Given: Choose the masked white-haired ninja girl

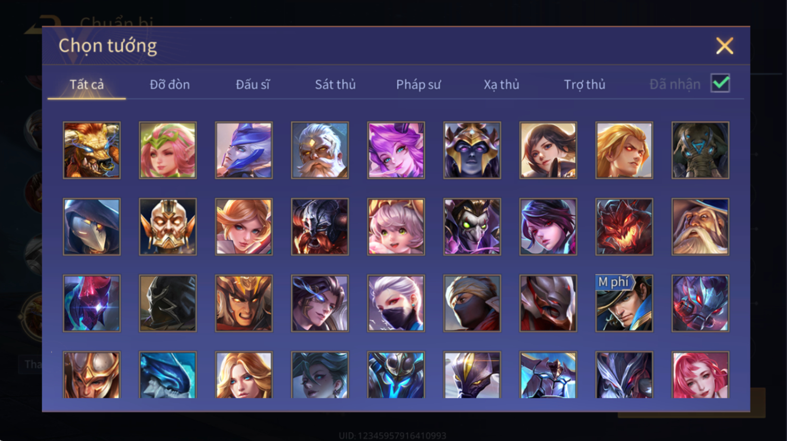Looking at the screenshot, I should tap(396, 303).
